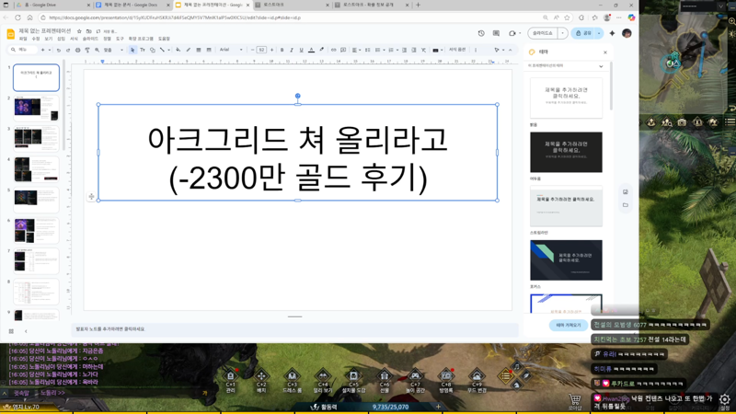The image size is (736, 414).
Task: Add a comment with the comment icon
Action: coord(343,50)
